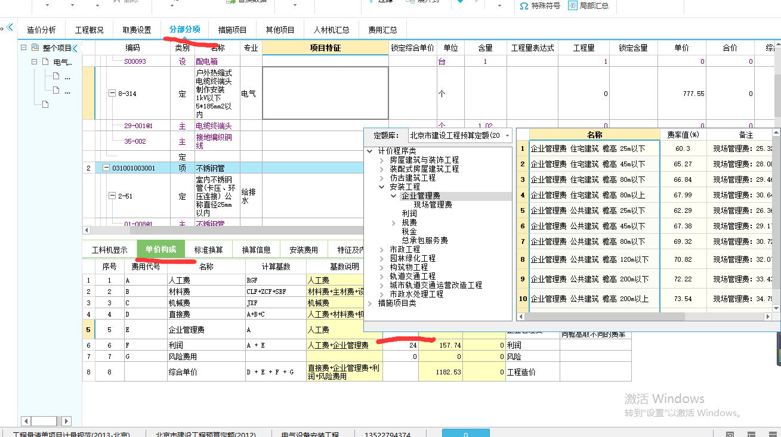The height and width of the screenshot is (437, 781).
Task: Open the 标准换算 bottom tab
Action: (208, 250)
